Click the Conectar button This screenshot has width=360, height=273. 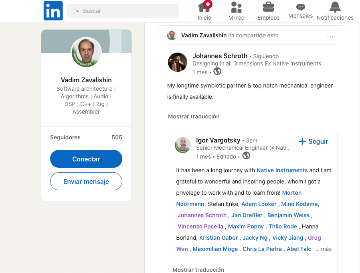point(86,159)
